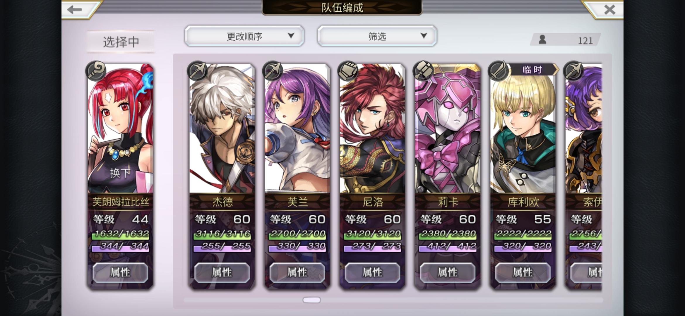
Task: Open 属性 for 莉卡
Action: coord(448,272)
